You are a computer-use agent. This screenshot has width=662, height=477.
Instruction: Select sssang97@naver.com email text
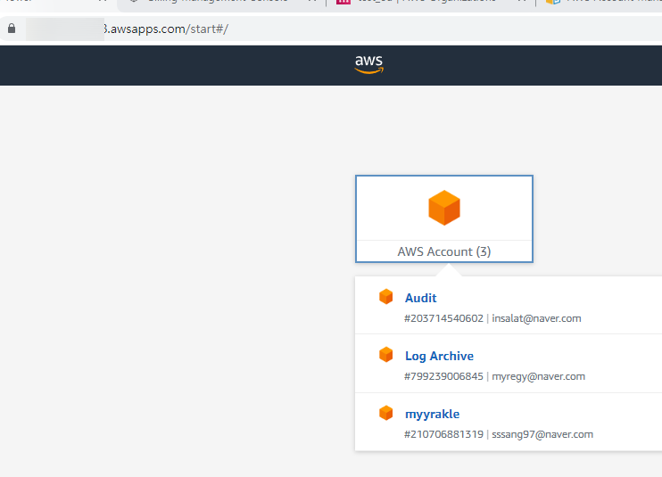(x=542, y=434)
